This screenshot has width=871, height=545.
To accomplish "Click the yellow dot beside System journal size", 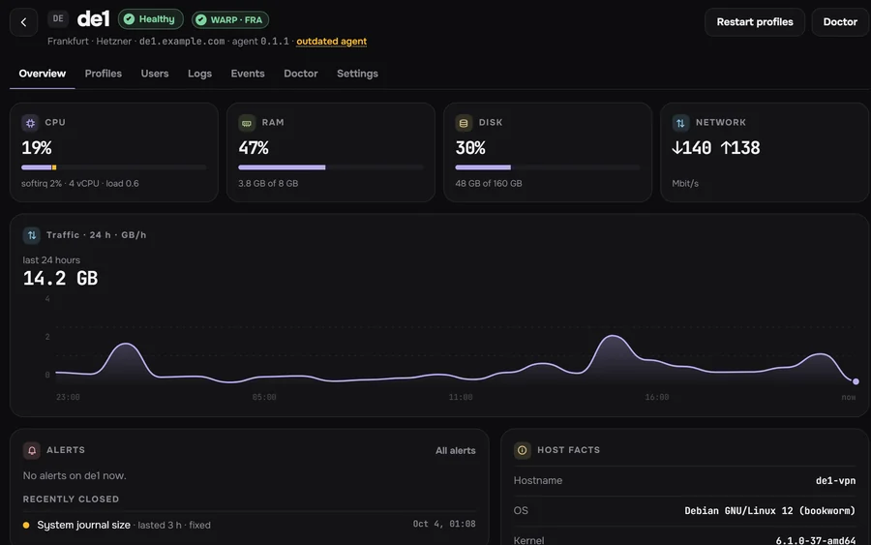I will coord(26,525).
